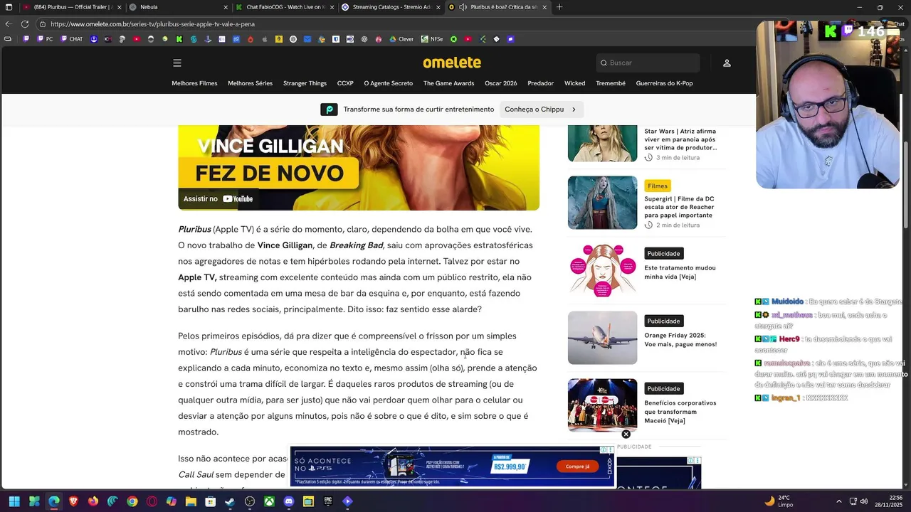Open Este tratamento mudou minha vida ad
The height and width of the screenshot is (512, 911).
coord(680,272)
